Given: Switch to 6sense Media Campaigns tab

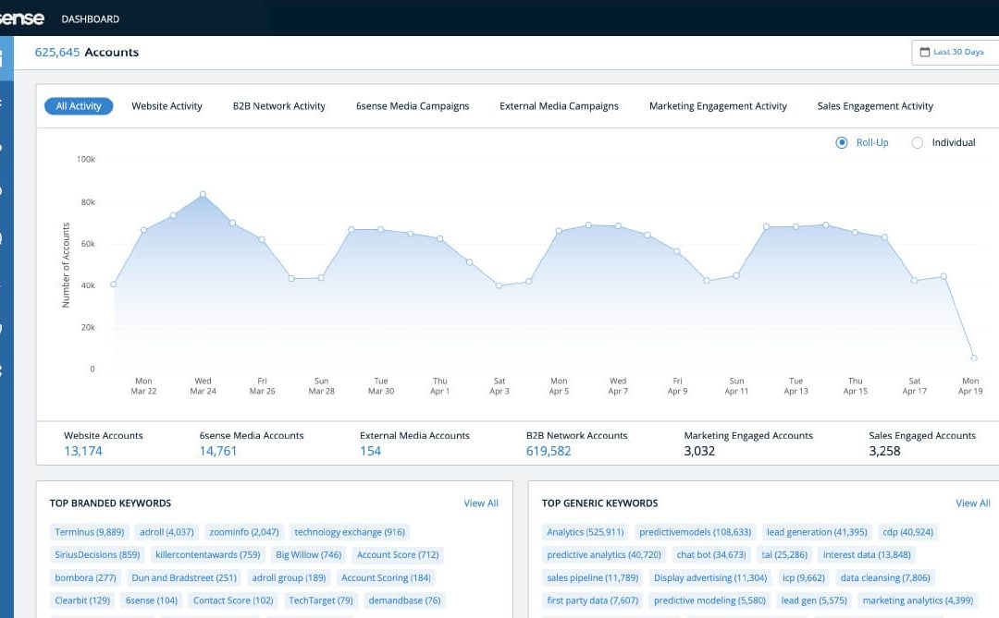Looking at the screenshot, I should pyautogui.click(x=413, y=106).
